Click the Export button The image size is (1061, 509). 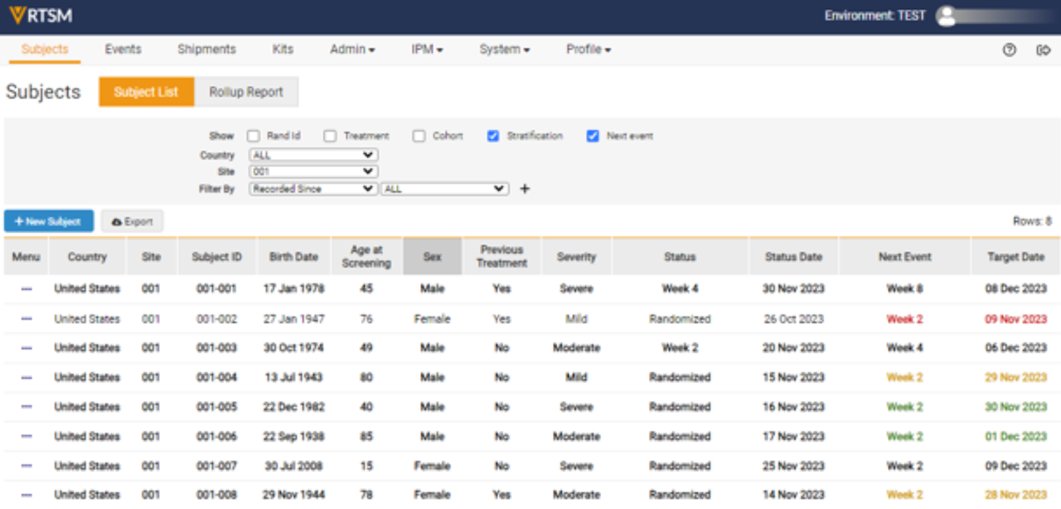coord(133,221)
